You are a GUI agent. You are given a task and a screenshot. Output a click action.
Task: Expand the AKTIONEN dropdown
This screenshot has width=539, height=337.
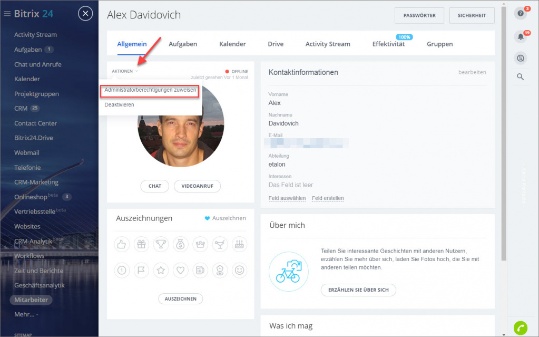pos(125,71)
